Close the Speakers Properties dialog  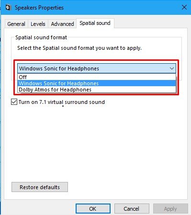point(184,7)
